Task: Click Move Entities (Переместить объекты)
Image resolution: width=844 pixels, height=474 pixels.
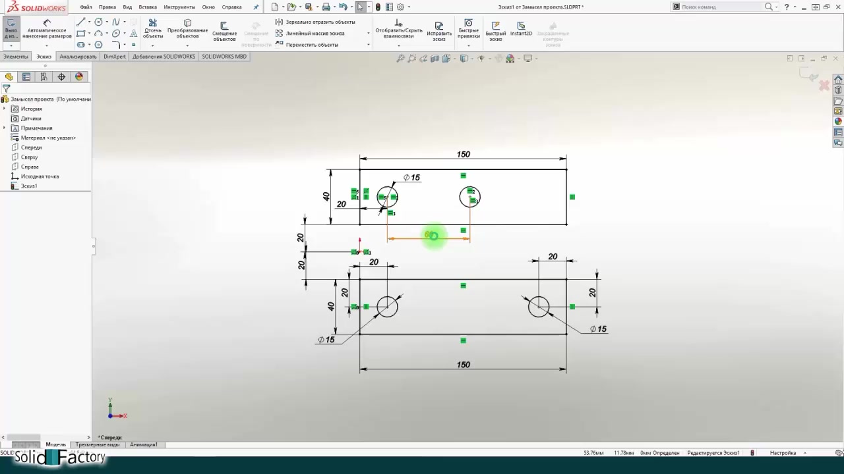Action: [x=307, y=45]
